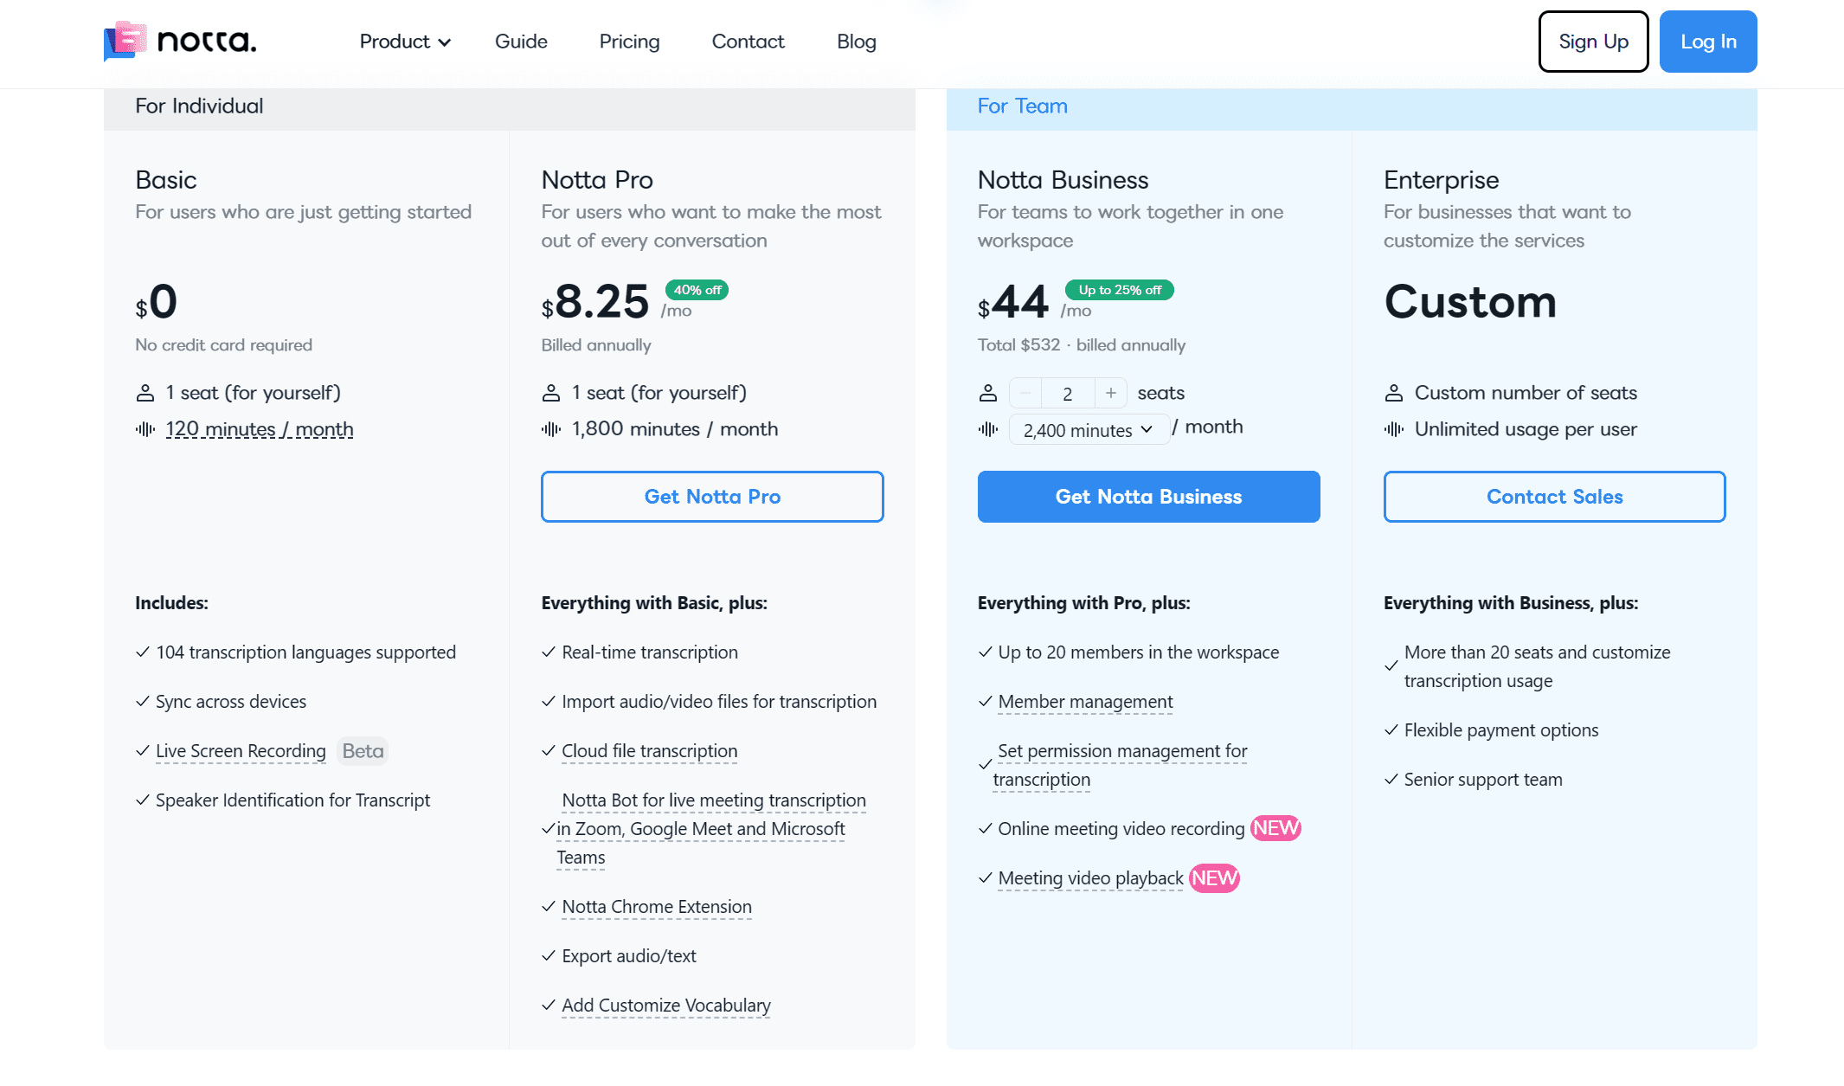This screenshot has height=1086, width=1844.
Task: Click the transcription minutes icon for Enterprise plan
Action: [1394, 428]
